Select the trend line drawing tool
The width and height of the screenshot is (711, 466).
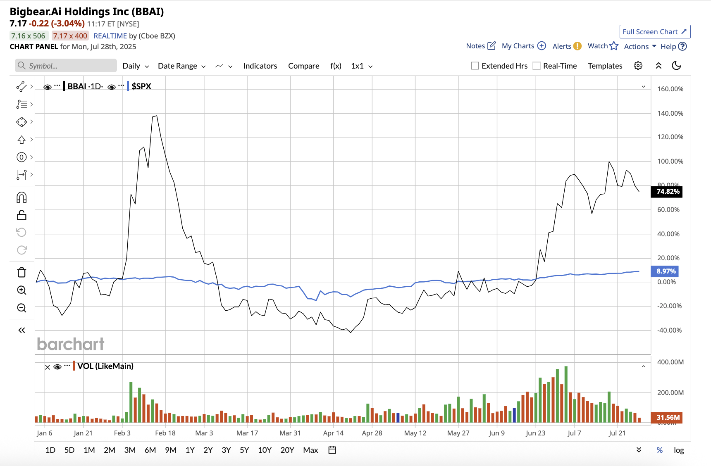coord(21,86)
